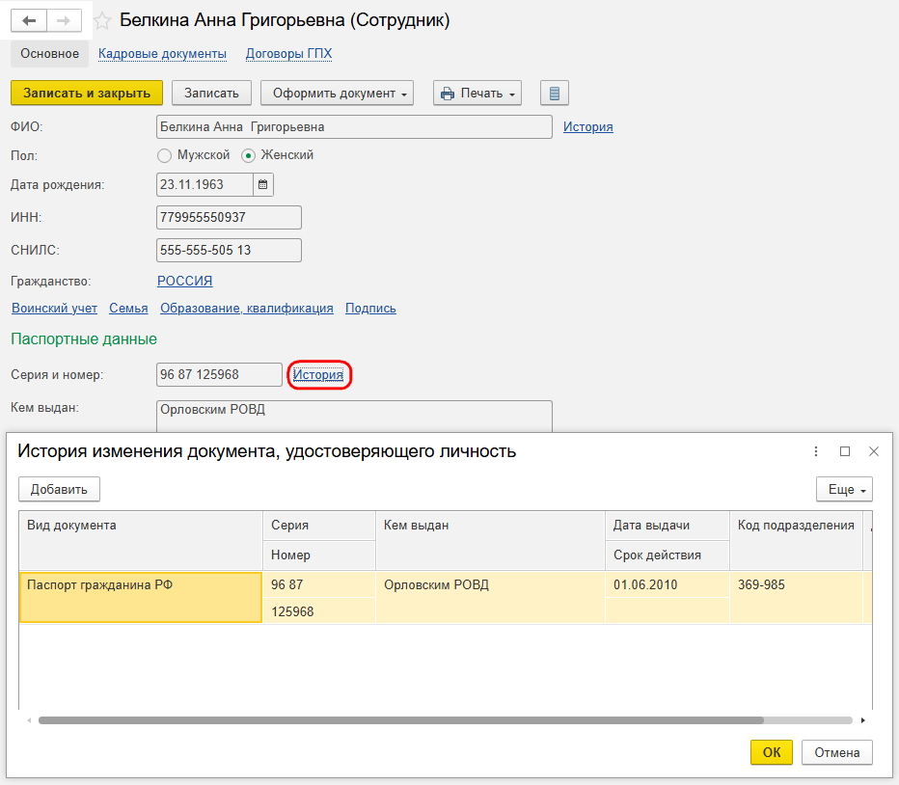The width and height of the screenshot is (899, 785).
Task: Click the Серия и номер input field
Action: (x=219, y=375)
